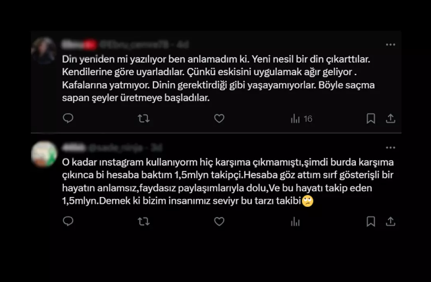Like the second tweet about instagram followers
Viewport: 431px width, 282px height.
pyautogui.click(x=219, y=221)
